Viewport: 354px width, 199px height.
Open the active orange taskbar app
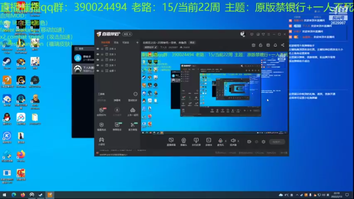click(50, 195)
